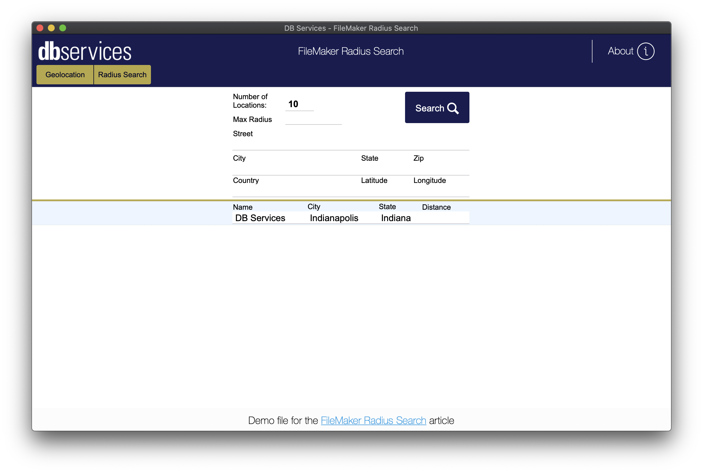The image size is (703, 473).
Task: Click the dbservices logo
Action: (x=85, y=51)
